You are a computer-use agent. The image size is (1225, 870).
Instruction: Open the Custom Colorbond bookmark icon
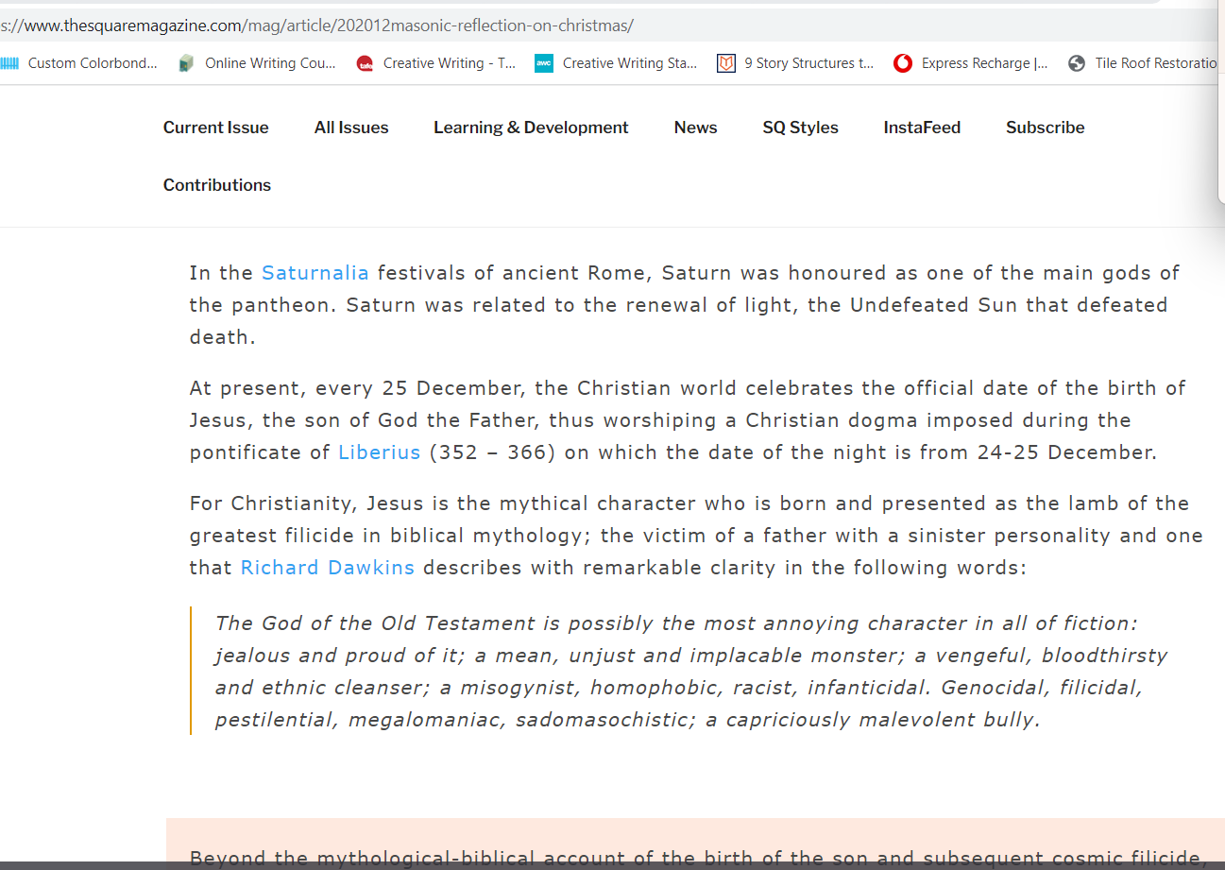[9, 63]
